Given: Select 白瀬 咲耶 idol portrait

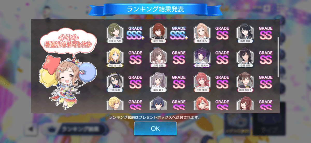Looking at the screenshot, I should pyautogui.click(x=245, y=58).
